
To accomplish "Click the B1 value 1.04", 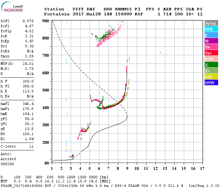I will [x=29, y=139].
